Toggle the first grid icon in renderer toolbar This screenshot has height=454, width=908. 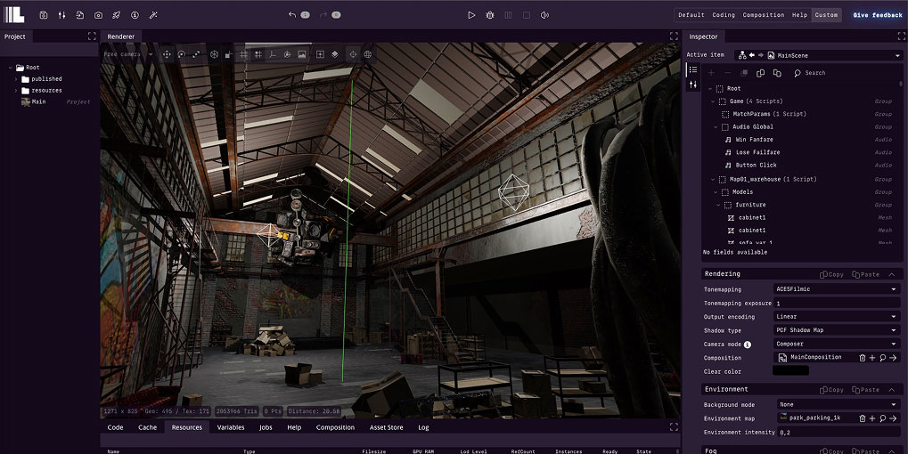click(x=244, y=54)
